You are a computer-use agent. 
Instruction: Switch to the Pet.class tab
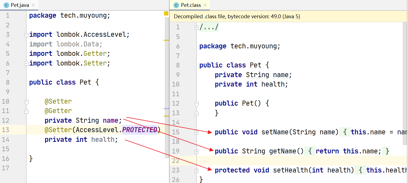(191, 5)
